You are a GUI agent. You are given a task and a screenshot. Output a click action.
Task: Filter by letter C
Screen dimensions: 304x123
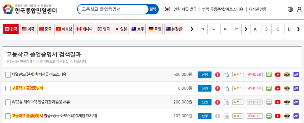[278, 29]
